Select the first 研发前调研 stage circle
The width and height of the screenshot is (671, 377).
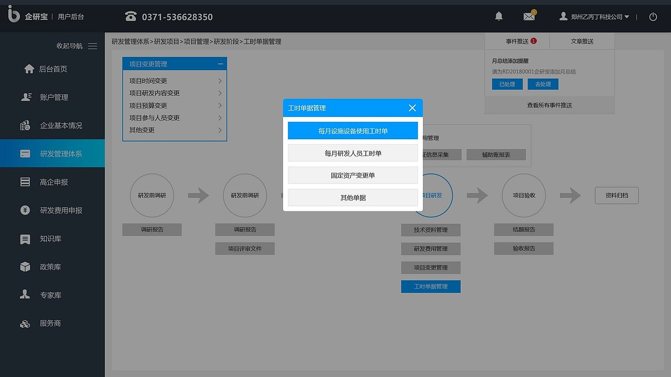pos(152,195)
